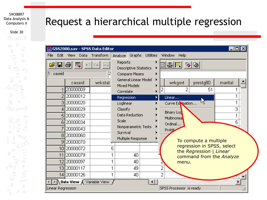The height and width of the screenshot is (200, 267).
Task: Click the Open File toolbar icon
Action: 52,65
